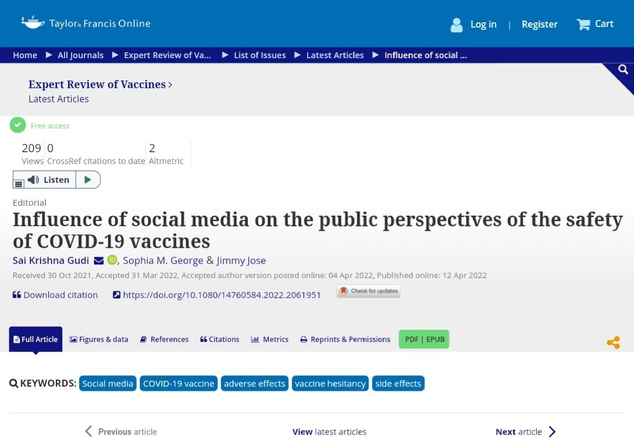
Task: Open the site search magnifier
Action: coord(622,69)
